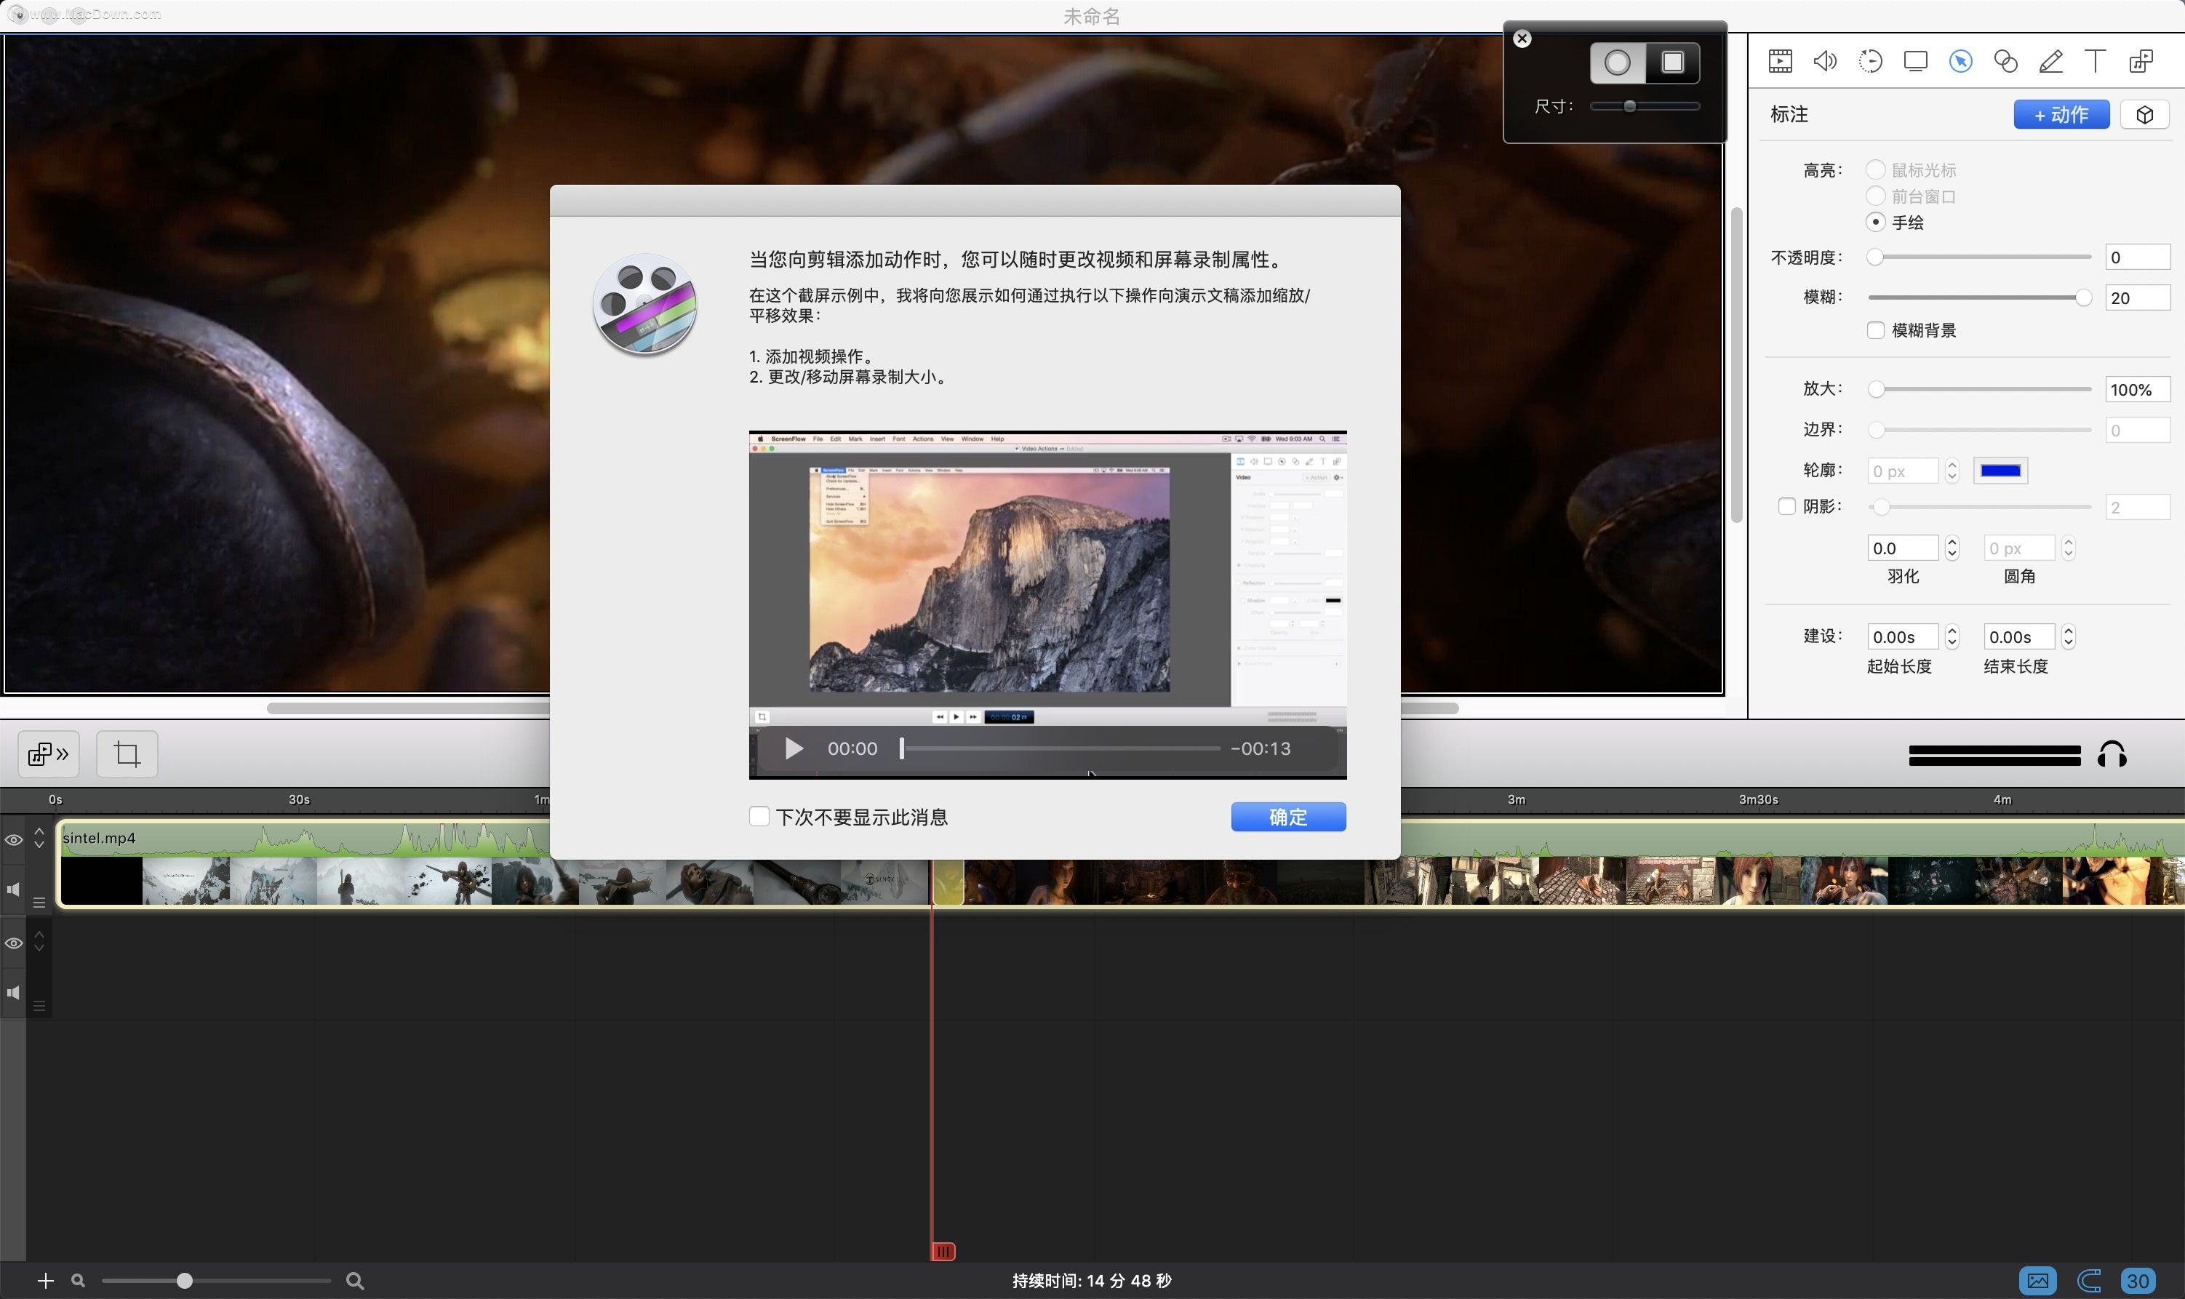Click the yellow action marker on clip
This screenshot has height=1299, width=2185.
pyautogui.click(x=948, y=882)
